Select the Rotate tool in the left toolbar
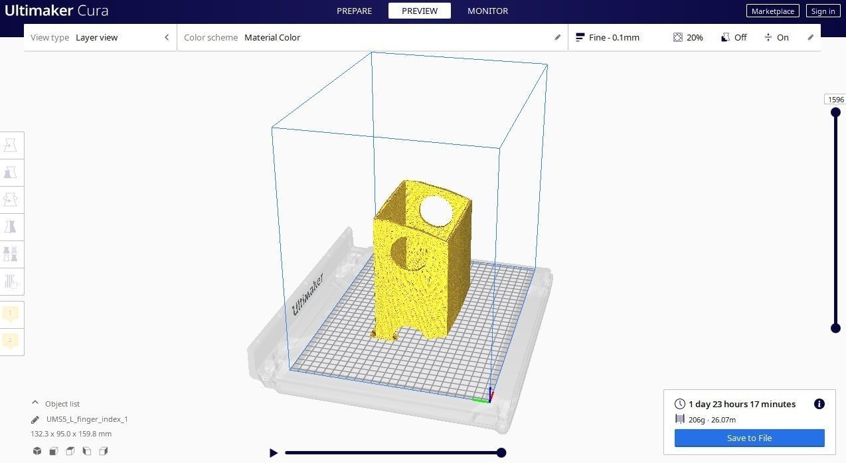The height and width of the screenshot is (463, 846). (x=11, y=199)
